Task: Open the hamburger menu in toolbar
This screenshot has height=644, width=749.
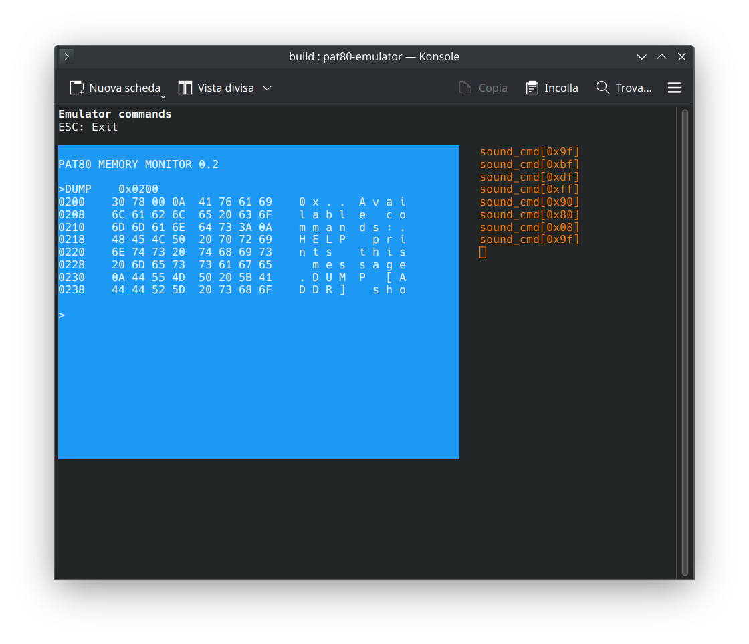Action: [675, 88]
